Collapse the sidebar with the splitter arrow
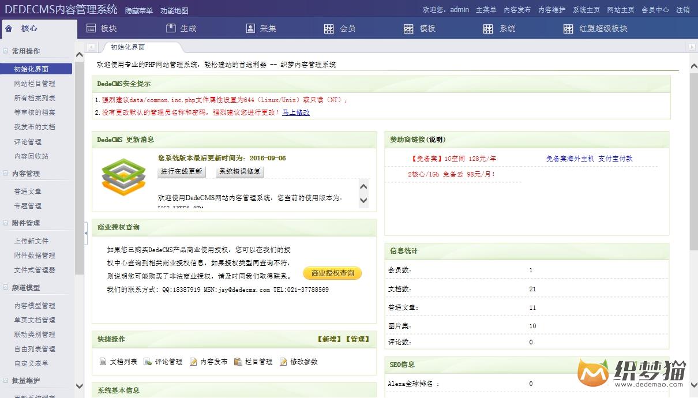This screenshot has width=698, height=398. [86, 233]
